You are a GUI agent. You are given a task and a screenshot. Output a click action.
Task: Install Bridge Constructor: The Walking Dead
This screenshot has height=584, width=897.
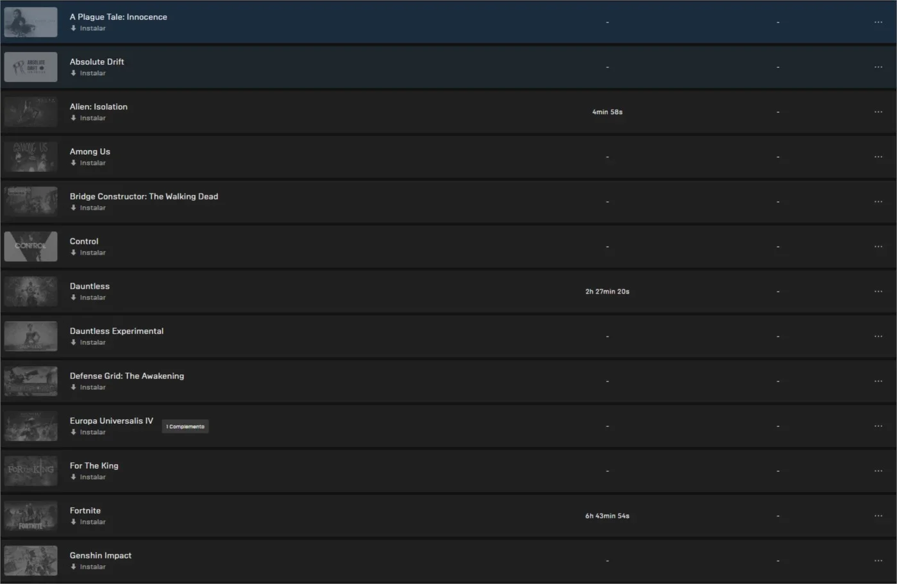pyautogui.click(x=88, y=208)
